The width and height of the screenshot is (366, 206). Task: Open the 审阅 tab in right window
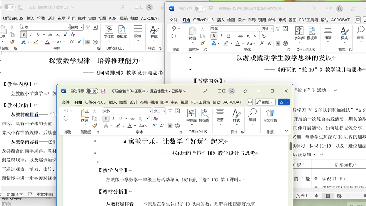(282, 20)
